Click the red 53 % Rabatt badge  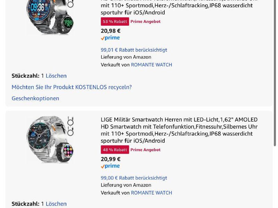click(115, 21)
